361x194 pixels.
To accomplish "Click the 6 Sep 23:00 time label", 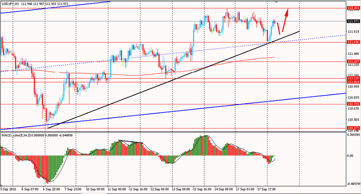I will pos(51,189).
